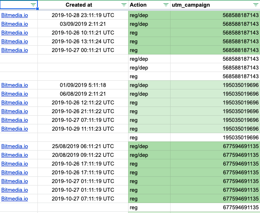Select the utm_campaign header cell

click(215, 5)
